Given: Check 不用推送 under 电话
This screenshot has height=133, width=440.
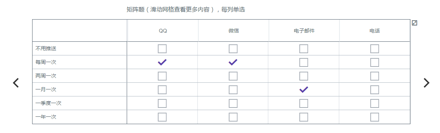Looking at the screenshot, I should [375, 49].
